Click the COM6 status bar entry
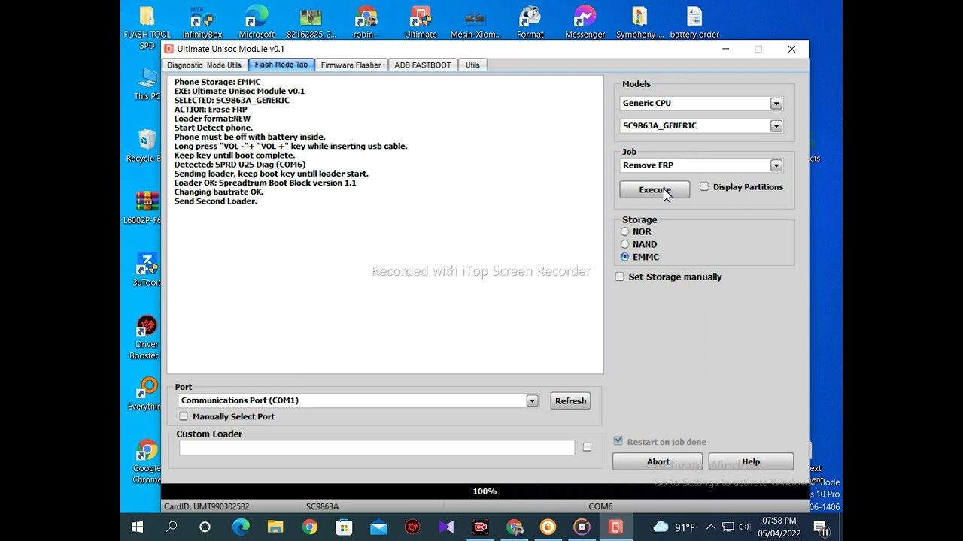The height and width of the screenshot is (541, 963). pyautogui.click(x=600, y=506)
